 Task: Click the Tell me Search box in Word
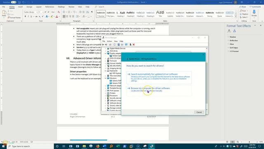click(x=100, y=7)
